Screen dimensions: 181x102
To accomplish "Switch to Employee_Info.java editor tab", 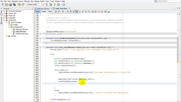I will (x=43, y=8).
